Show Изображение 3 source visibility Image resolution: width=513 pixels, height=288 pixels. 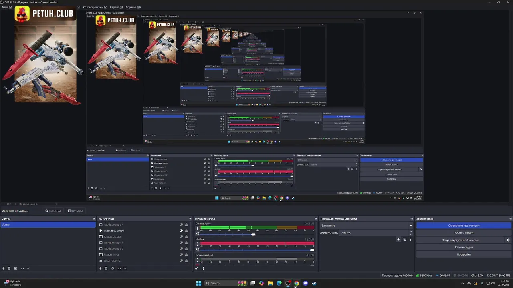(x=181, y=243)
